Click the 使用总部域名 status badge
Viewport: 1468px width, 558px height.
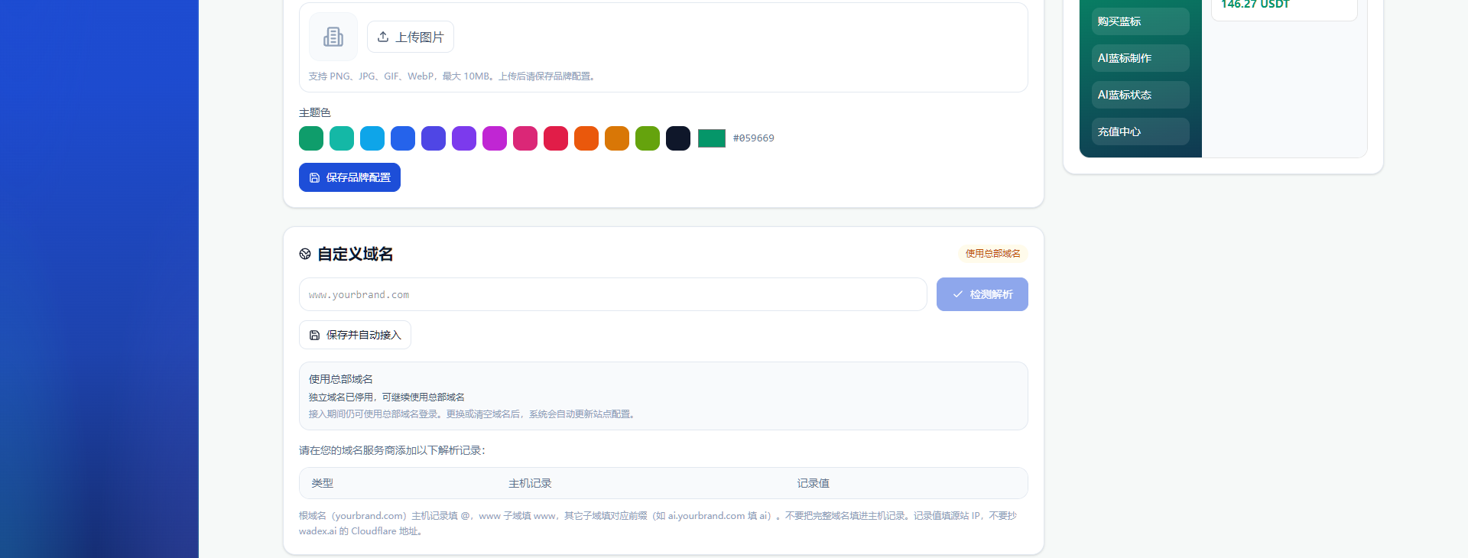point(992,254)
